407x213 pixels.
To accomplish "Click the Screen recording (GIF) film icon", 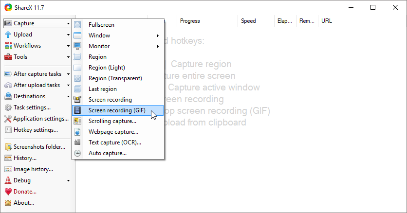I will [x=77, y=110].
